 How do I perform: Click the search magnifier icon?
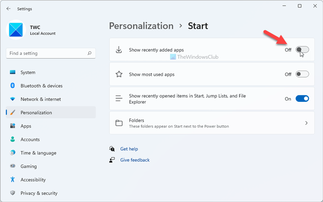(x=90, y=53)
